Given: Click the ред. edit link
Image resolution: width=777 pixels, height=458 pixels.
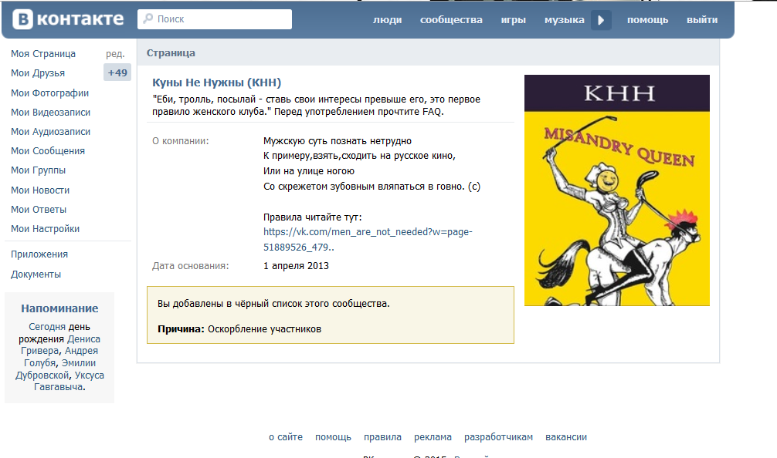Looking at the screenshot, I should point(115,54).
